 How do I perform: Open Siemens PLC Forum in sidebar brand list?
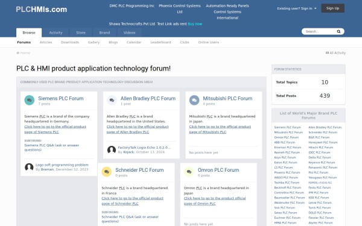point(287,127)
